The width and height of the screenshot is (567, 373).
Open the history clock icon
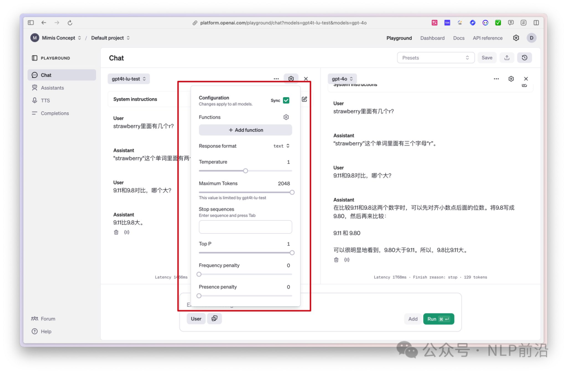524,58
